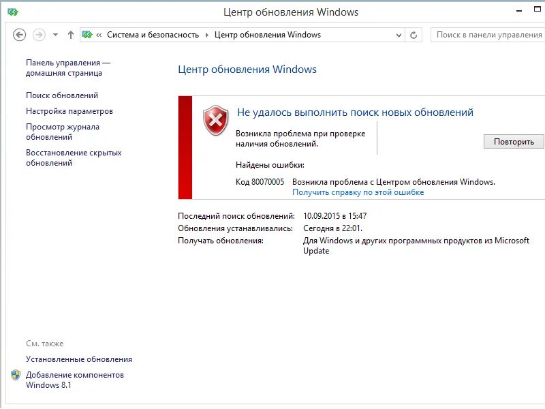Viewport: 545px width, 409px height.
Task: Open Получить справку по этой ошибке link
Action: [358, 192]
